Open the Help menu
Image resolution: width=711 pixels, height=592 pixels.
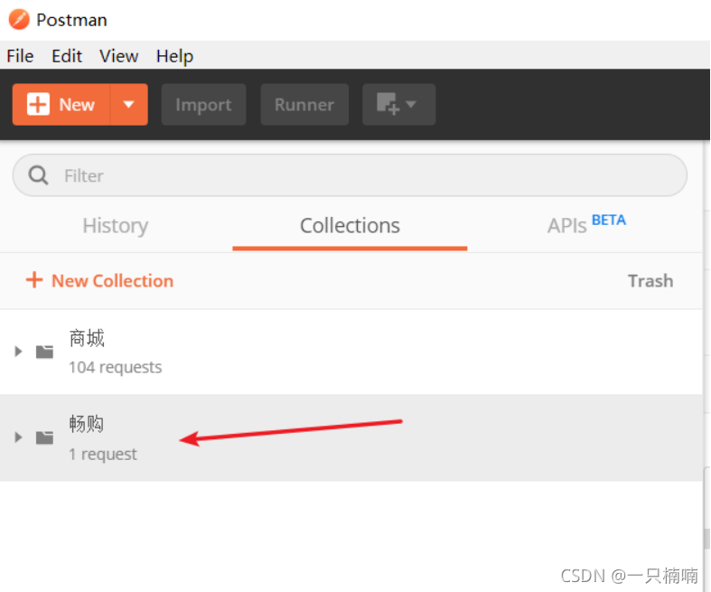pyautogui.click(x=174, y=56)
